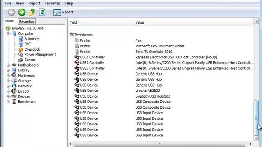
Task: Click the USB1 Controller USB icon
Action: tap(77, 57)
